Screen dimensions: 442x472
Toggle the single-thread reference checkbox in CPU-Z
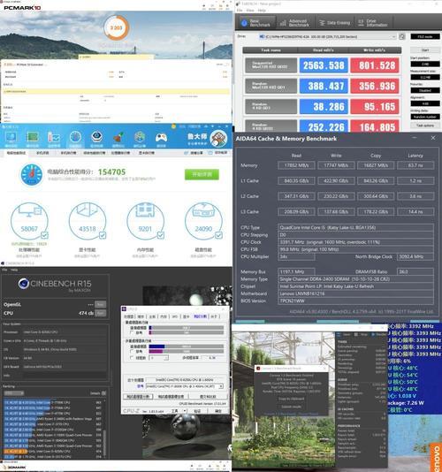click(132, 332)
